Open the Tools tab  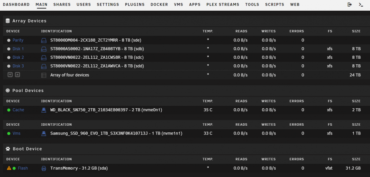tap(252, 4)
